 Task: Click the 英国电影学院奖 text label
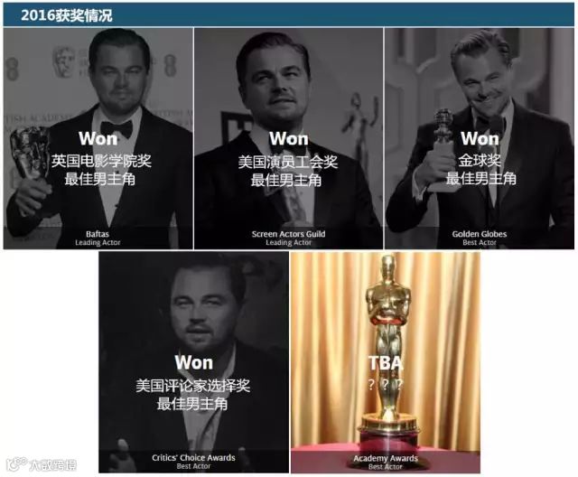(101, 161)
